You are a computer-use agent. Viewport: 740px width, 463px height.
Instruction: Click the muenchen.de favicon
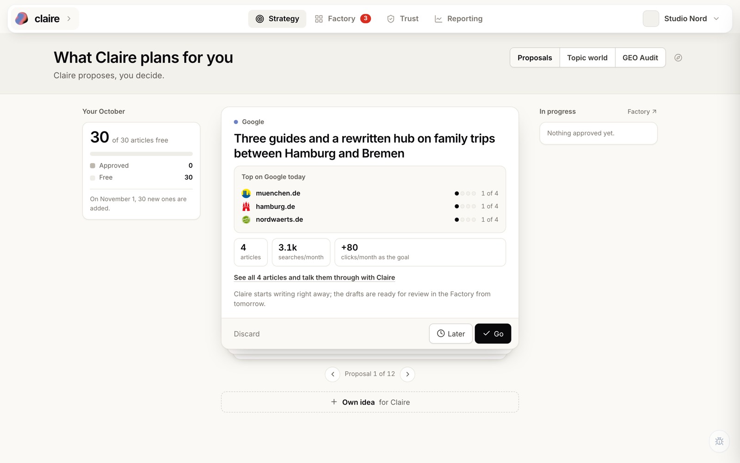click(x=246, y=193)
